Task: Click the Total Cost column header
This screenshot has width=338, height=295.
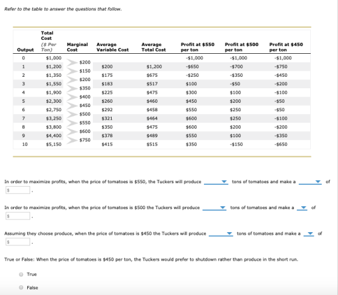Action: pyautogui.click(x=49, y=41)
